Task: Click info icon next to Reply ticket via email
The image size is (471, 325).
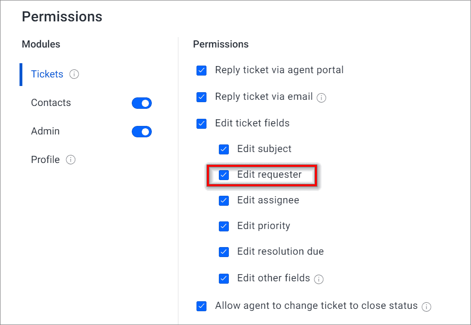Action: pos(322,98)
